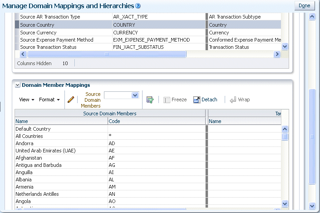
Task: Click the page scrollbar up arrow
Action: [x=312, y=16]
